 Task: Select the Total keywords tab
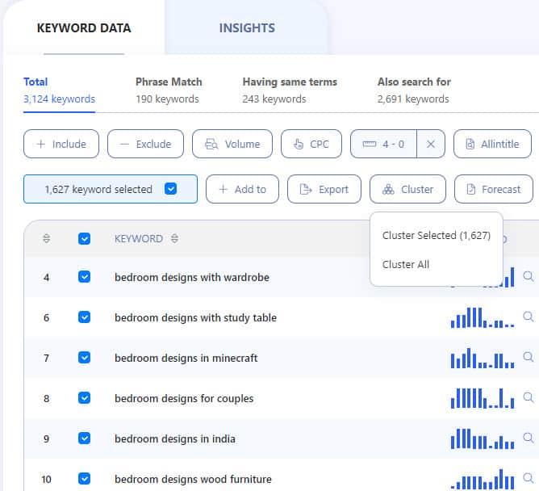[59, 90]
